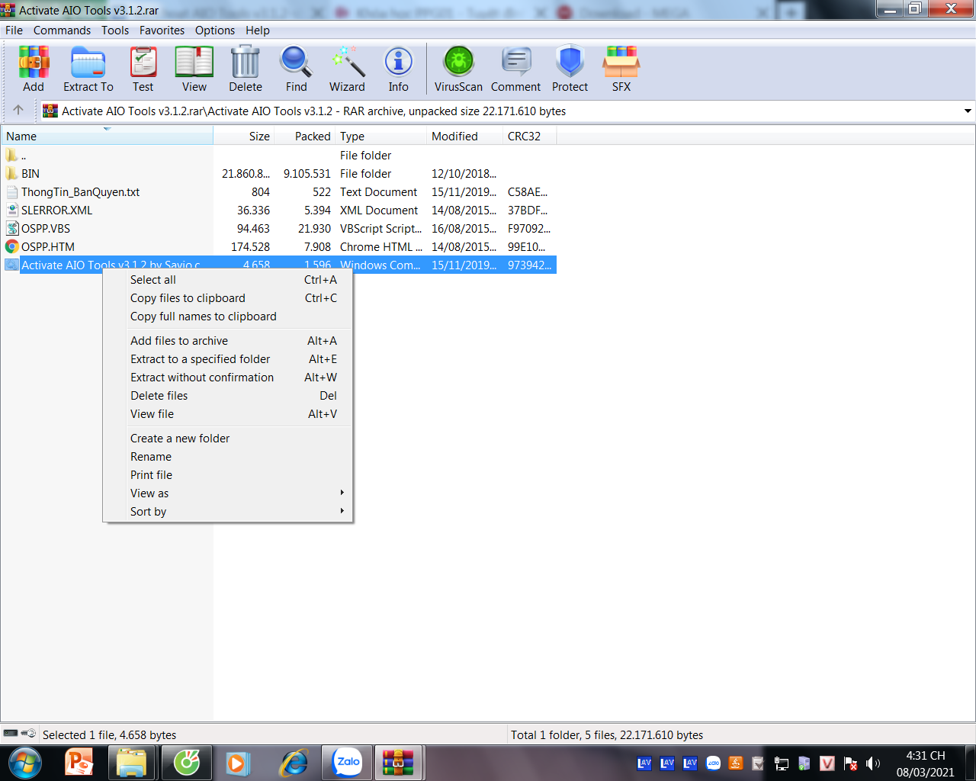Select the ThongTin_BanQuyen.txt file icon
976x781 pixels.
click(12, 192)
